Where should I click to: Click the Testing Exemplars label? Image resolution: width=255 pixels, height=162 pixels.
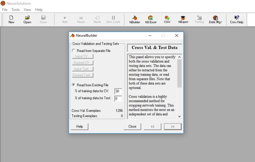pos(85,116)
